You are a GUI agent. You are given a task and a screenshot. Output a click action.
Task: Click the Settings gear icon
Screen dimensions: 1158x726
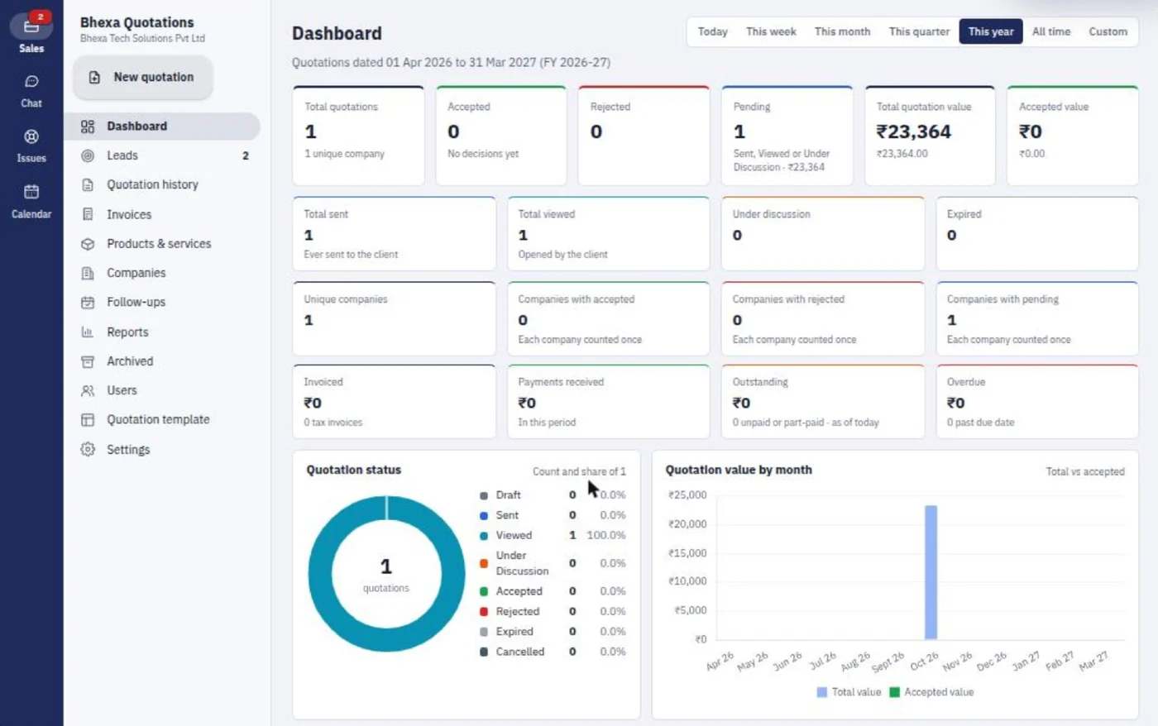point(88,449)
